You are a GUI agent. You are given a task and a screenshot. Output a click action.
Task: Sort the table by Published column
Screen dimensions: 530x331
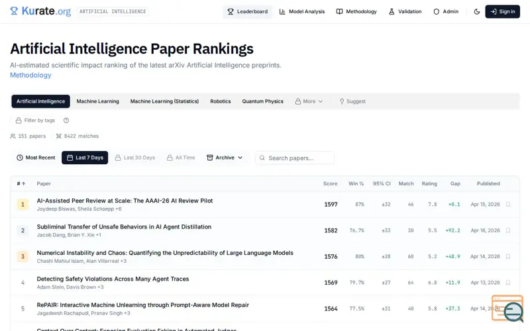(488, 184)
